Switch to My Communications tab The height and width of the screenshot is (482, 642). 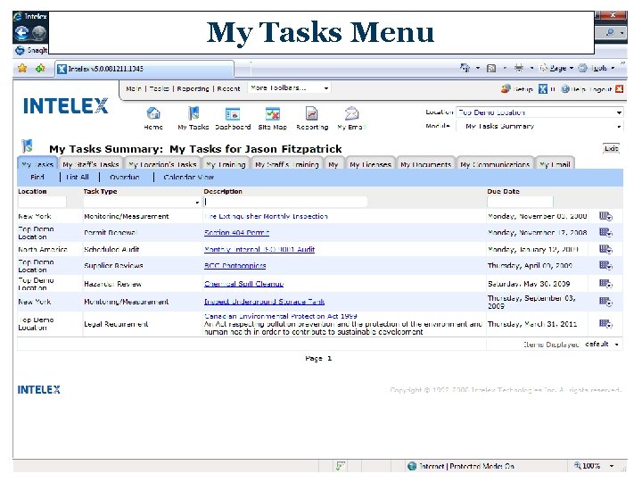pyautogui.click(x=495, y=164)
